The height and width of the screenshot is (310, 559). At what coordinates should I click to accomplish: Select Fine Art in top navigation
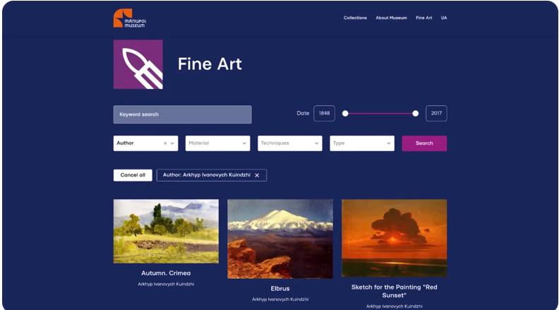point(423,18)
